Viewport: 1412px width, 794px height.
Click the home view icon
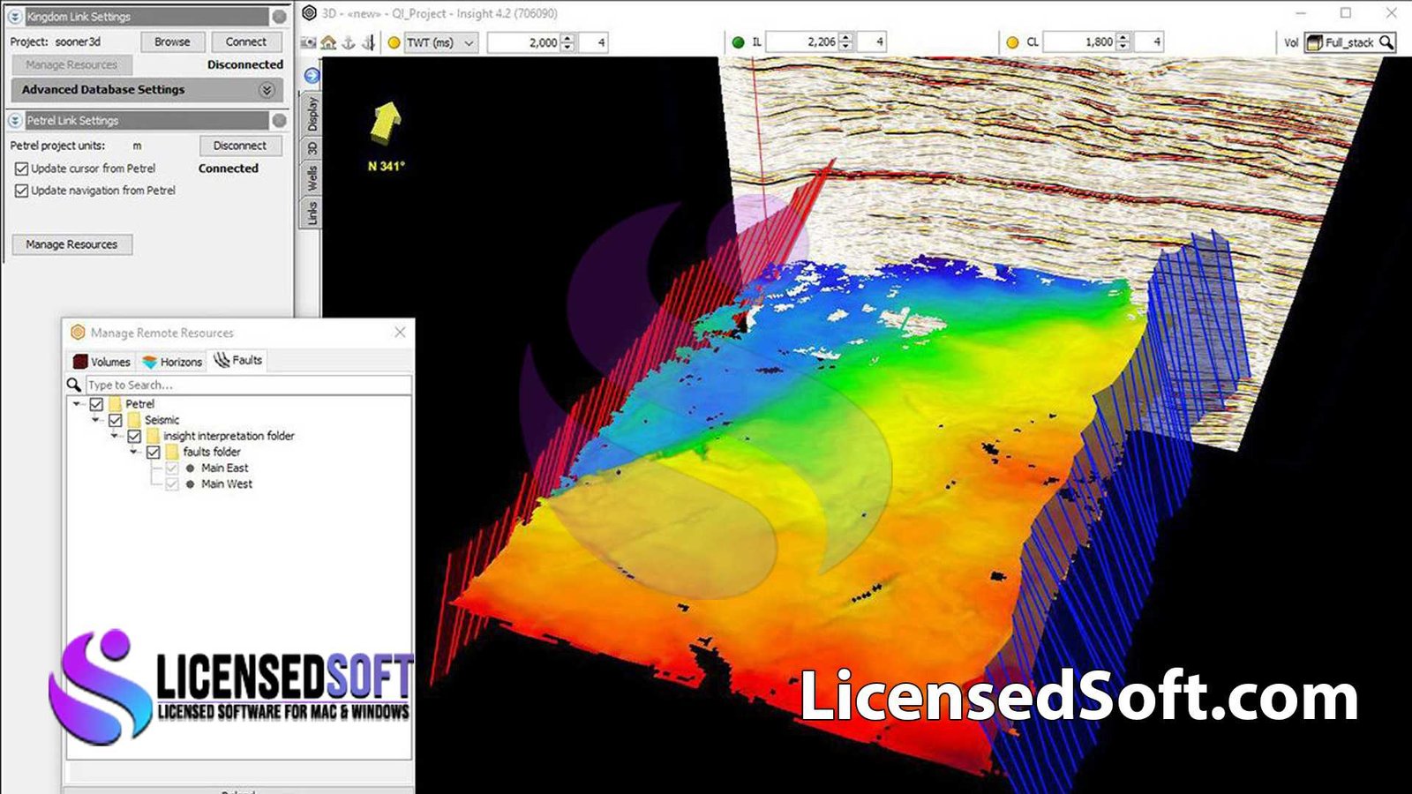click(328, 42)
